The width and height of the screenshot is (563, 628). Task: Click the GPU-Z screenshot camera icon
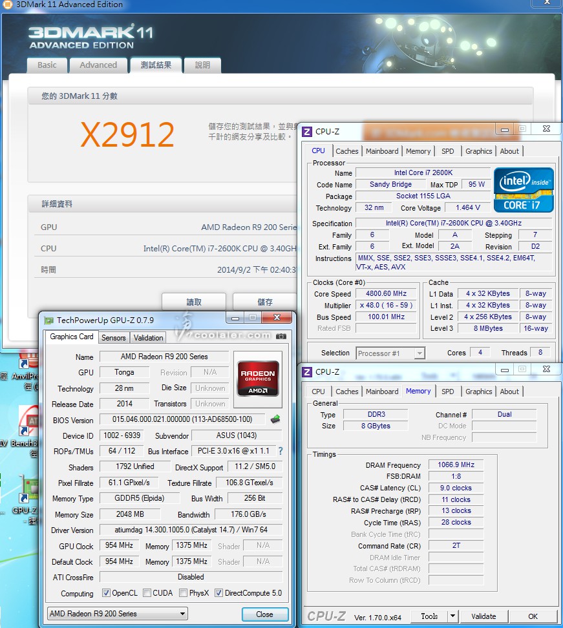(281, 336)
